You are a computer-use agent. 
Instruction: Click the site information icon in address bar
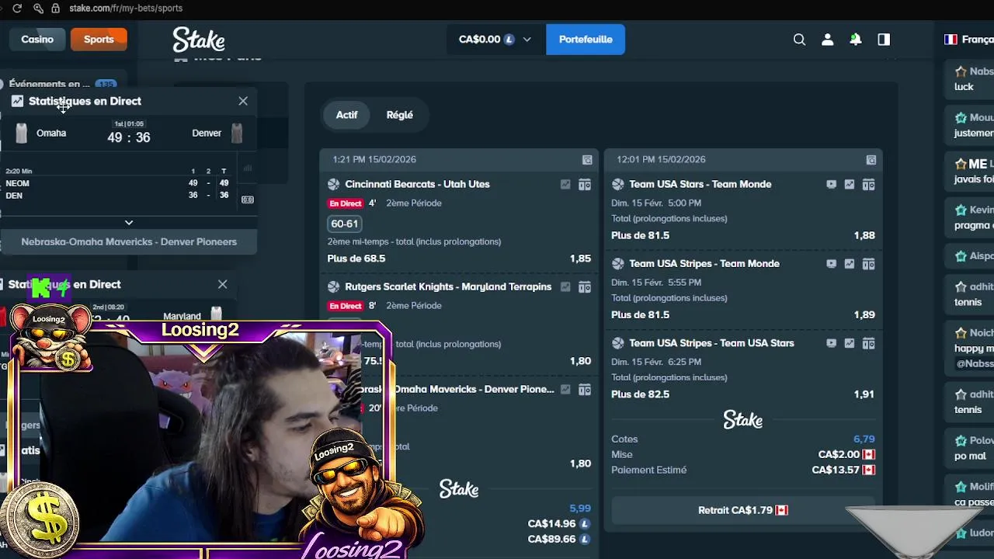[55, 9]
